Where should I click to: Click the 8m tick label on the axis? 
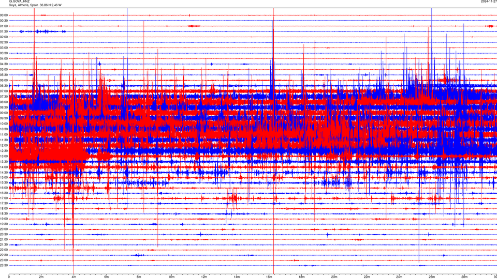[x=139, y=277]
